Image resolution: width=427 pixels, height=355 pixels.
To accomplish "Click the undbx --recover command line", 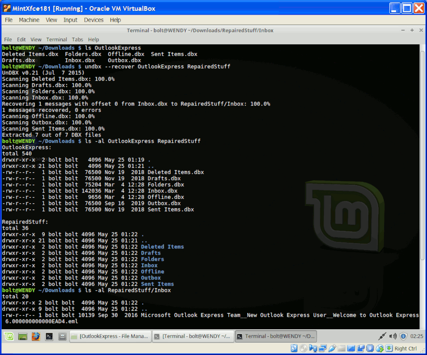I will [157, 67].
